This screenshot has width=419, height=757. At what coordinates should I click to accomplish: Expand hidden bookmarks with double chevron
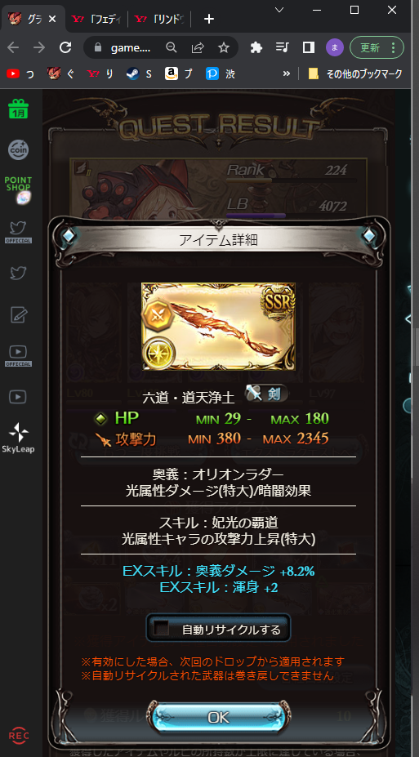(x=286, y=73)
